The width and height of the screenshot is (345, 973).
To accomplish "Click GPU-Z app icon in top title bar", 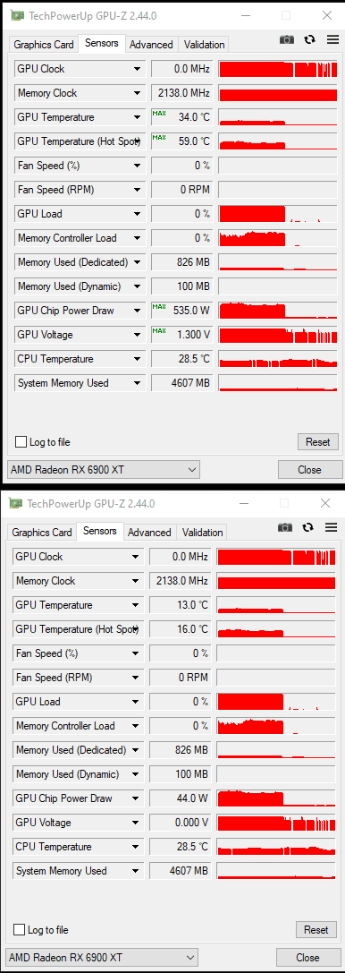I will (x=19, y=15).
